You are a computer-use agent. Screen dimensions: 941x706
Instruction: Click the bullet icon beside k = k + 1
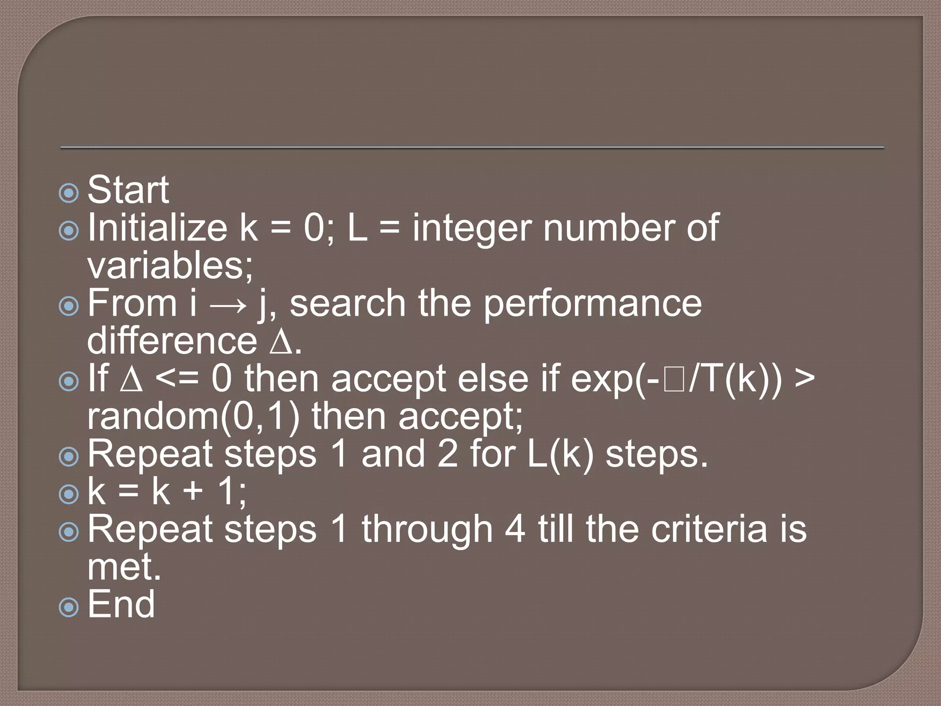tap(69, 495)
